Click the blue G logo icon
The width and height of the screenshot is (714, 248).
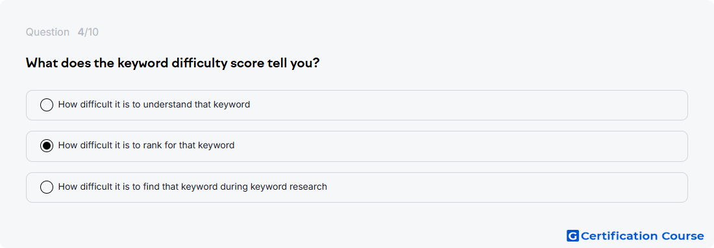(x=572, y=236)
